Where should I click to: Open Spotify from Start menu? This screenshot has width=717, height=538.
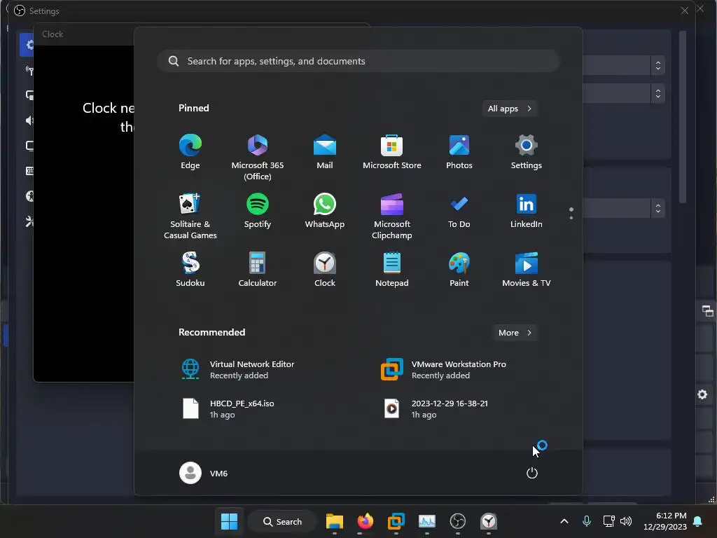258,212
